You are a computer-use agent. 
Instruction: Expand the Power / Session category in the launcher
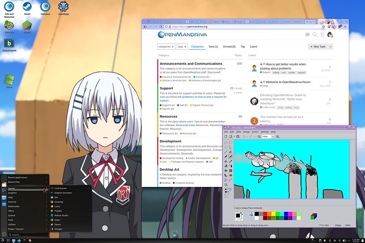pyautogui.click(x=28, y=229)
